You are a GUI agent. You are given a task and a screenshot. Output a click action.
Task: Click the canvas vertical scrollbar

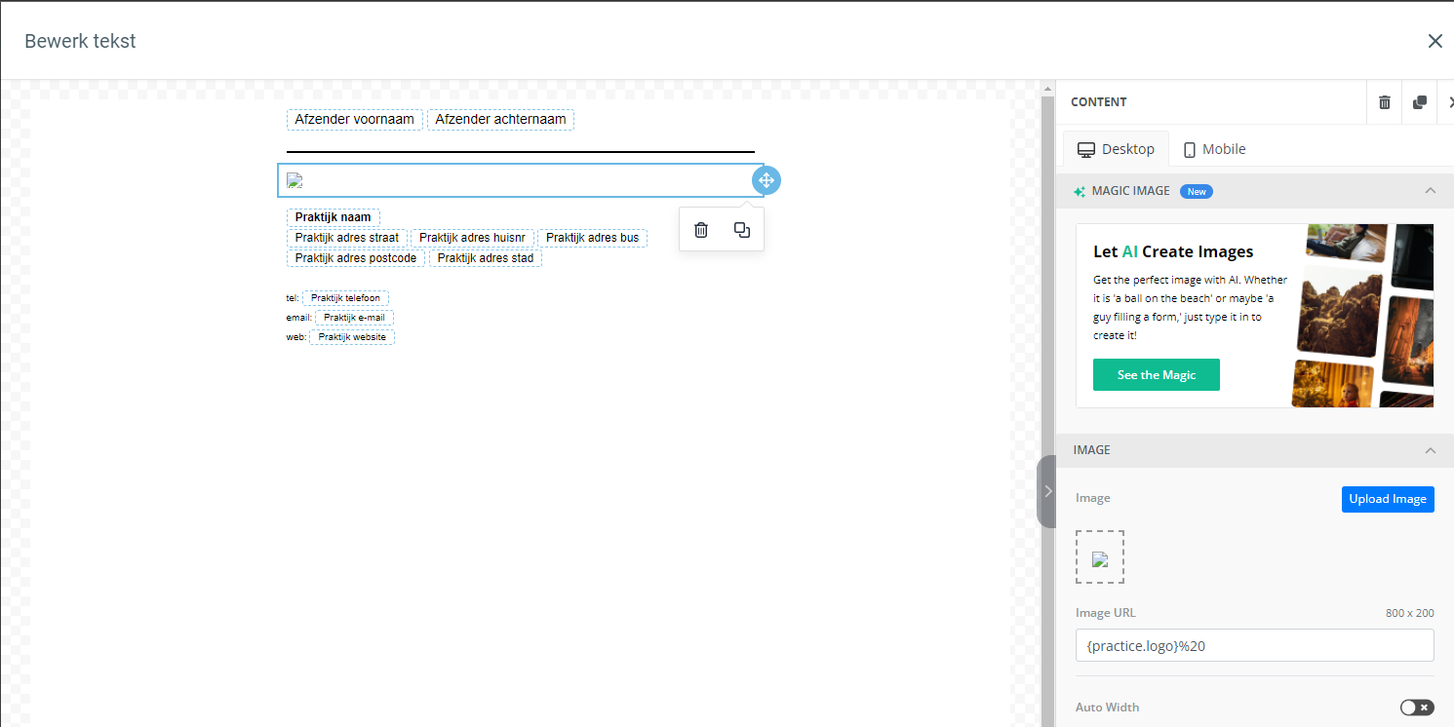[1048, 403]
